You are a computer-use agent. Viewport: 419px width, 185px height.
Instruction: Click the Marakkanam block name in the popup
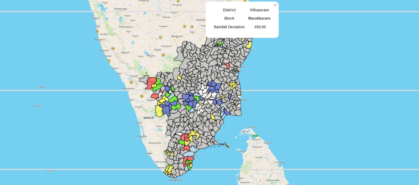coord(259,18)
